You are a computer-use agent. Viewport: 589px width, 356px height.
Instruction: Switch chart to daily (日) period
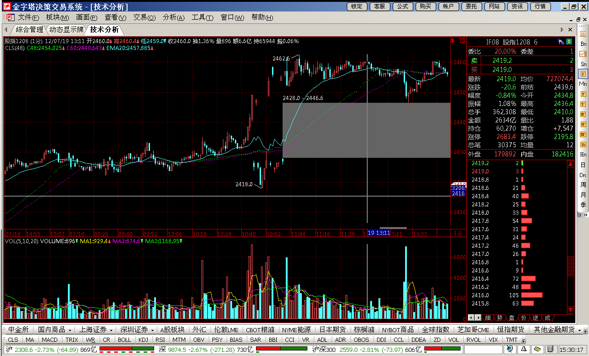point(583,165)
